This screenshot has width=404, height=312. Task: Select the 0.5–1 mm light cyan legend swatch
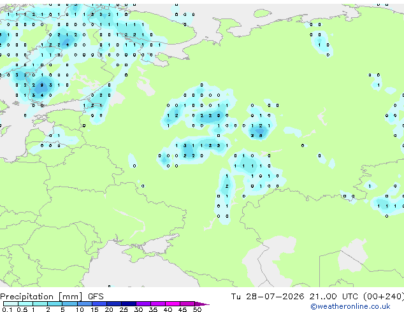[25, 304]
